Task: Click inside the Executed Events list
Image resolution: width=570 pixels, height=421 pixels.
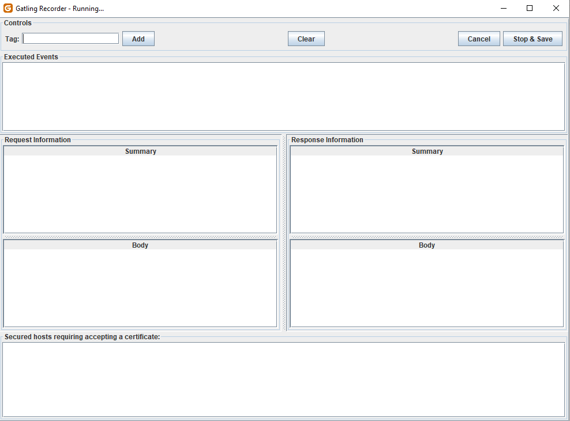Action: click(283, 97)
